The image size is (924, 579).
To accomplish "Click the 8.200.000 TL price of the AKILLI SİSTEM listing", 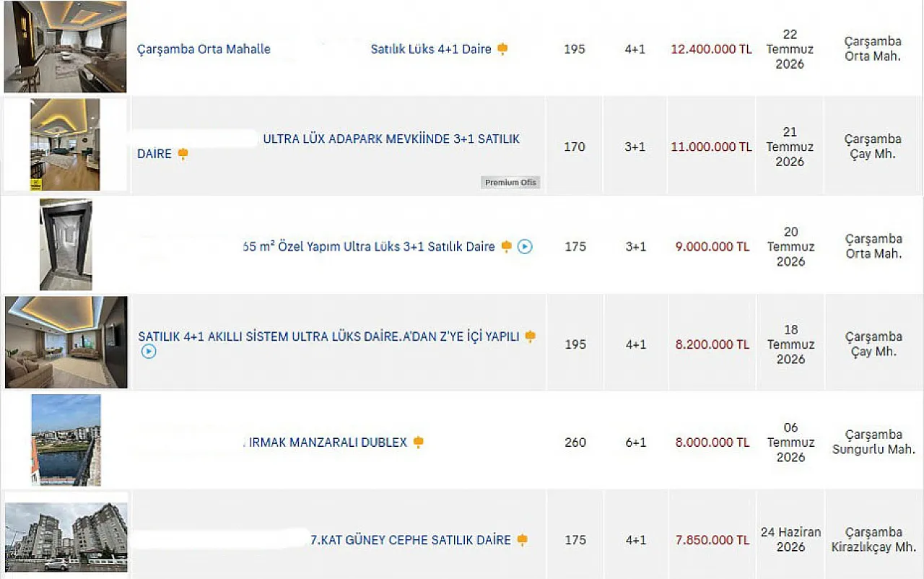I will click(712, 344).
